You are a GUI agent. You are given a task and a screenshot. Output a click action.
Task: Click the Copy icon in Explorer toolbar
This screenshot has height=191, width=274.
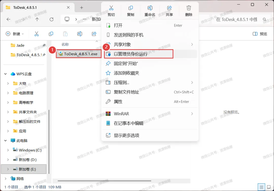coord(51,34)
